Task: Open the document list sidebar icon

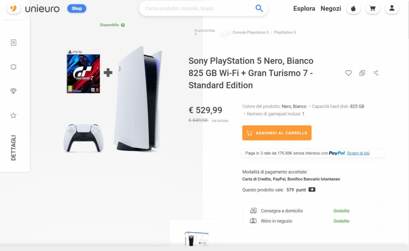Action: [14, 42]
